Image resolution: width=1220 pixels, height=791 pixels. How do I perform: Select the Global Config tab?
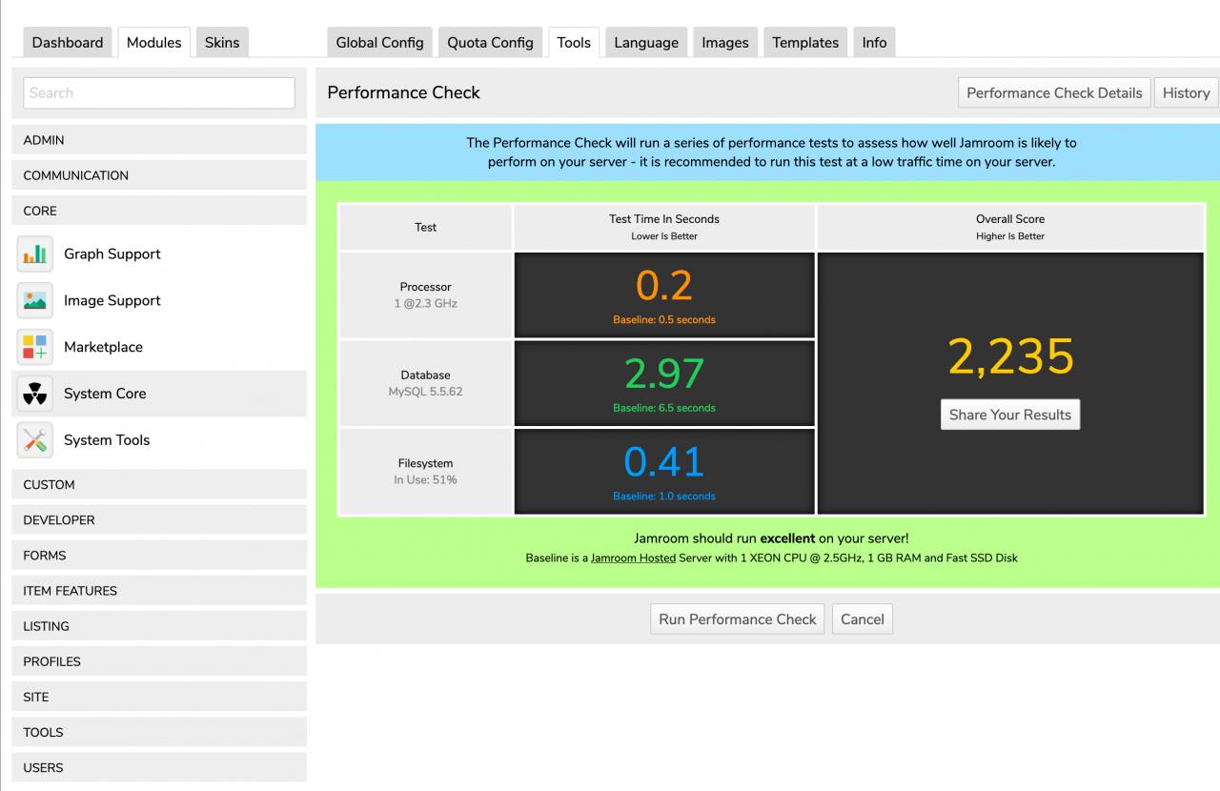coord(379,43)
